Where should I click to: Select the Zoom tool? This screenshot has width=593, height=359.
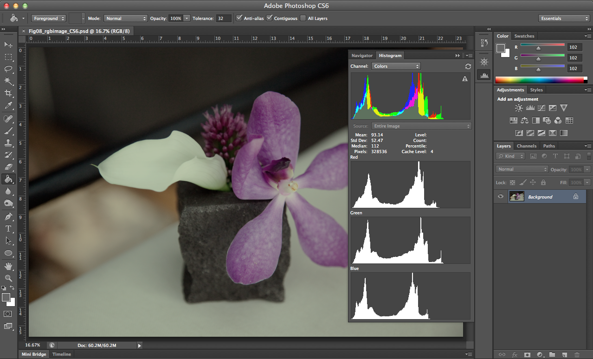[8, 278]
